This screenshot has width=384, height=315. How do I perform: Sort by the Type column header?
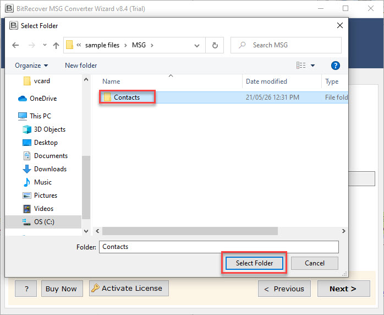pos(332,82)
